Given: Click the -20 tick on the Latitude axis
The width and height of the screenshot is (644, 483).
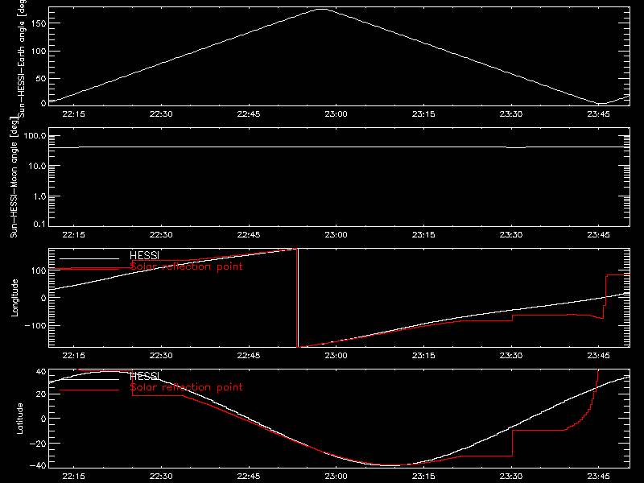Looking at the screenshot, I should (x=39, y=444).
